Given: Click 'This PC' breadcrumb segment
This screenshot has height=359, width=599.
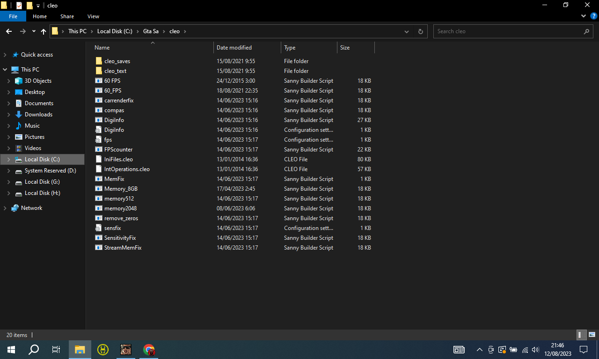Looking at the screenshot, I should point(77,31).
